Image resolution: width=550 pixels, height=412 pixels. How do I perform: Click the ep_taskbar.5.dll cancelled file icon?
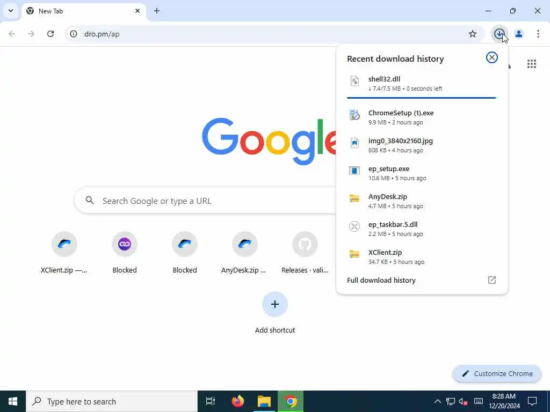[354, 226]
